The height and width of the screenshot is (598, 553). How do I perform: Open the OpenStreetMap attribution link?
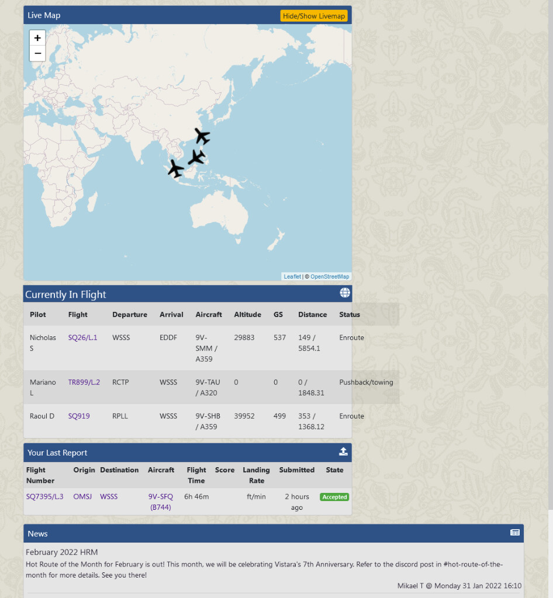pos(330,277)
